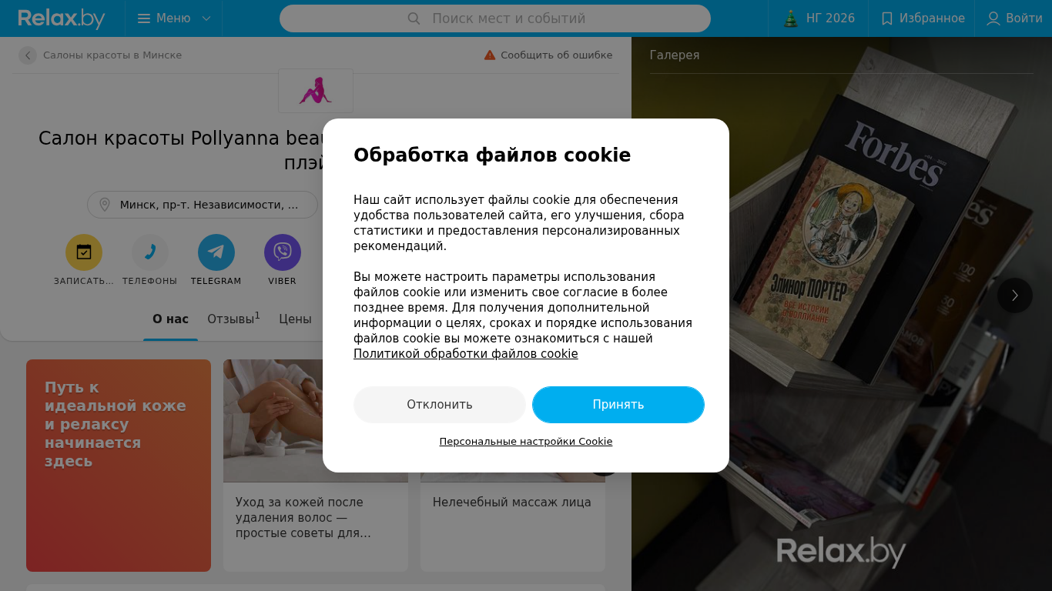Screen dimensions: 1052x591
Task: Open НГ 2026 holiday section
Action: pyautogui.click(x=819, y=18)
